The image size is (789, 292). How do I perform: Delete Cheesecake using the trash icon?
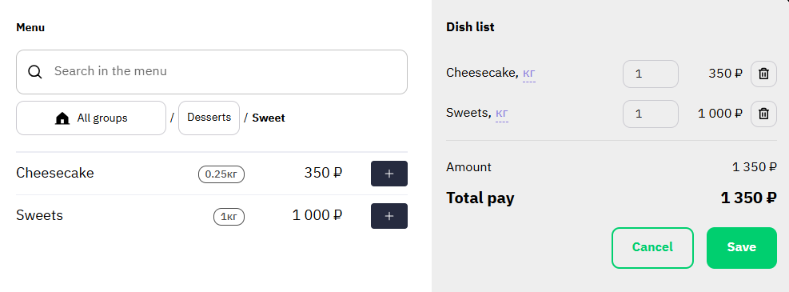point(764,74)
